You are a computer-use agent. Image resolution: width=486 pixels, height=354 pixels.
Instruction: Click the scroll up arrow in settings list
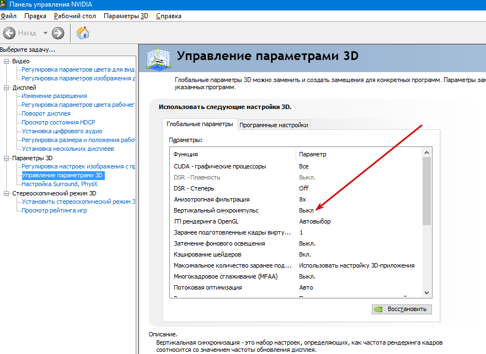click(x=427, y=153)
